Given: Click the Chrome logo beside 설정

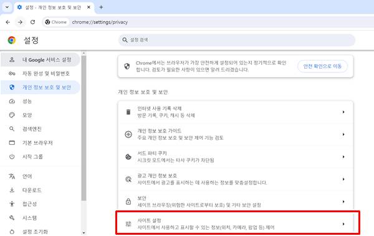Looking at the screenshot, I should 12,40.
